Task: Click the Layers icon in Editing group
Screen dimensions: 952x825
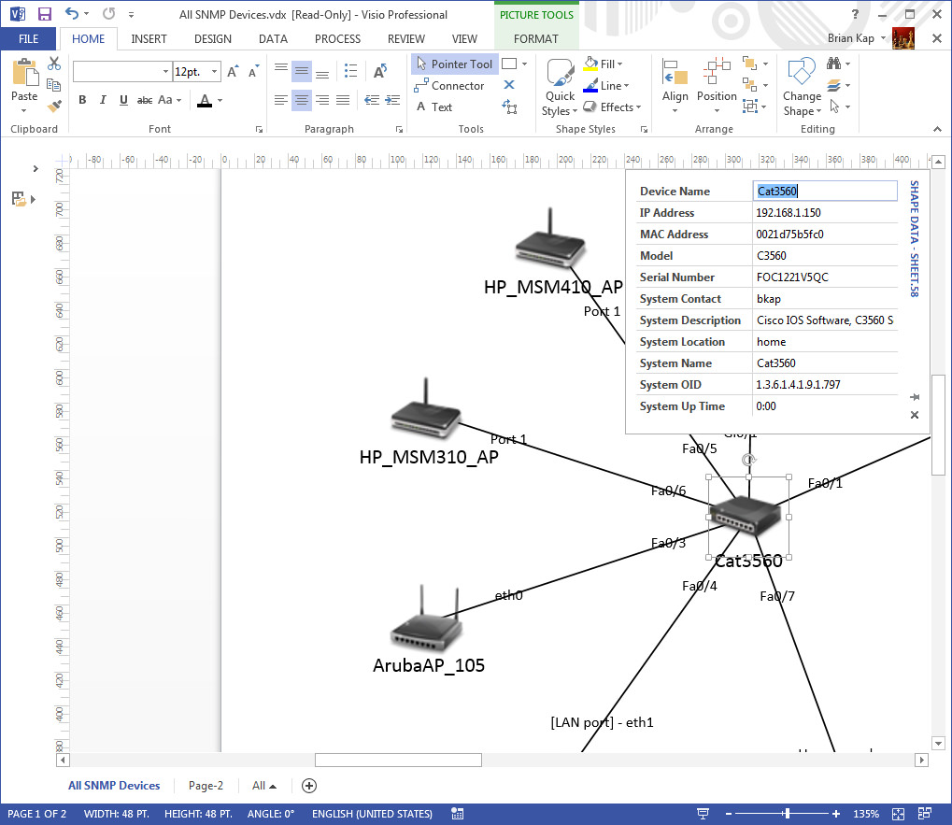Action: coord(833,85)
